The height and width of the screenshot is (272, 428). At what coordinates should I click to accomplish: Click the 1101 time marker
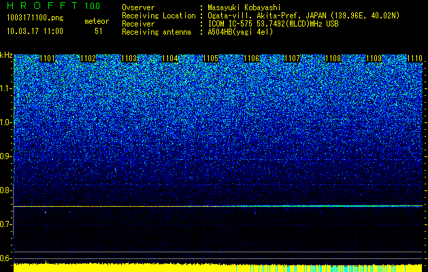tap(47, 58)
